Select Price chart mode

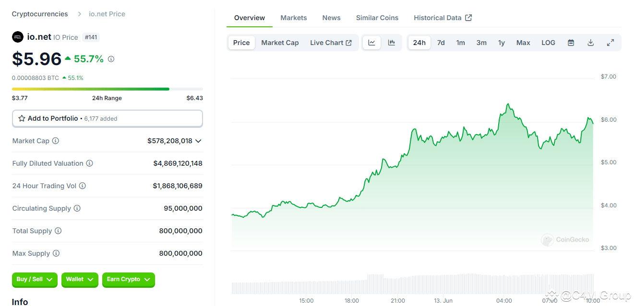coord(241,43)
